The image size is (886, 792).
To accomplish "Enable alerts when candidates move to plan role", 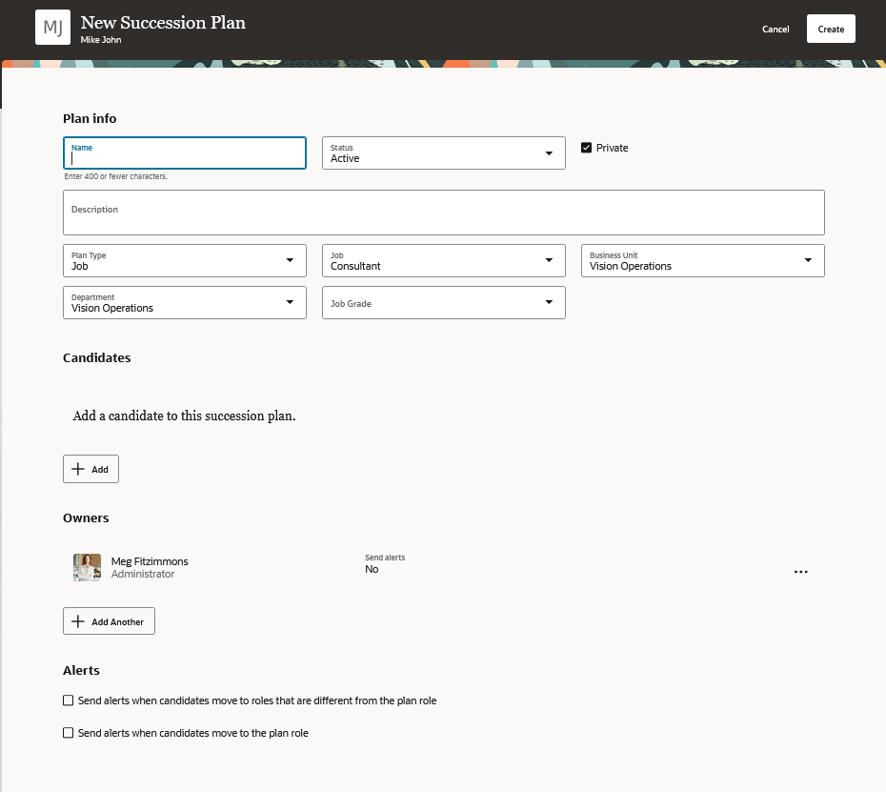I will 69,733.
